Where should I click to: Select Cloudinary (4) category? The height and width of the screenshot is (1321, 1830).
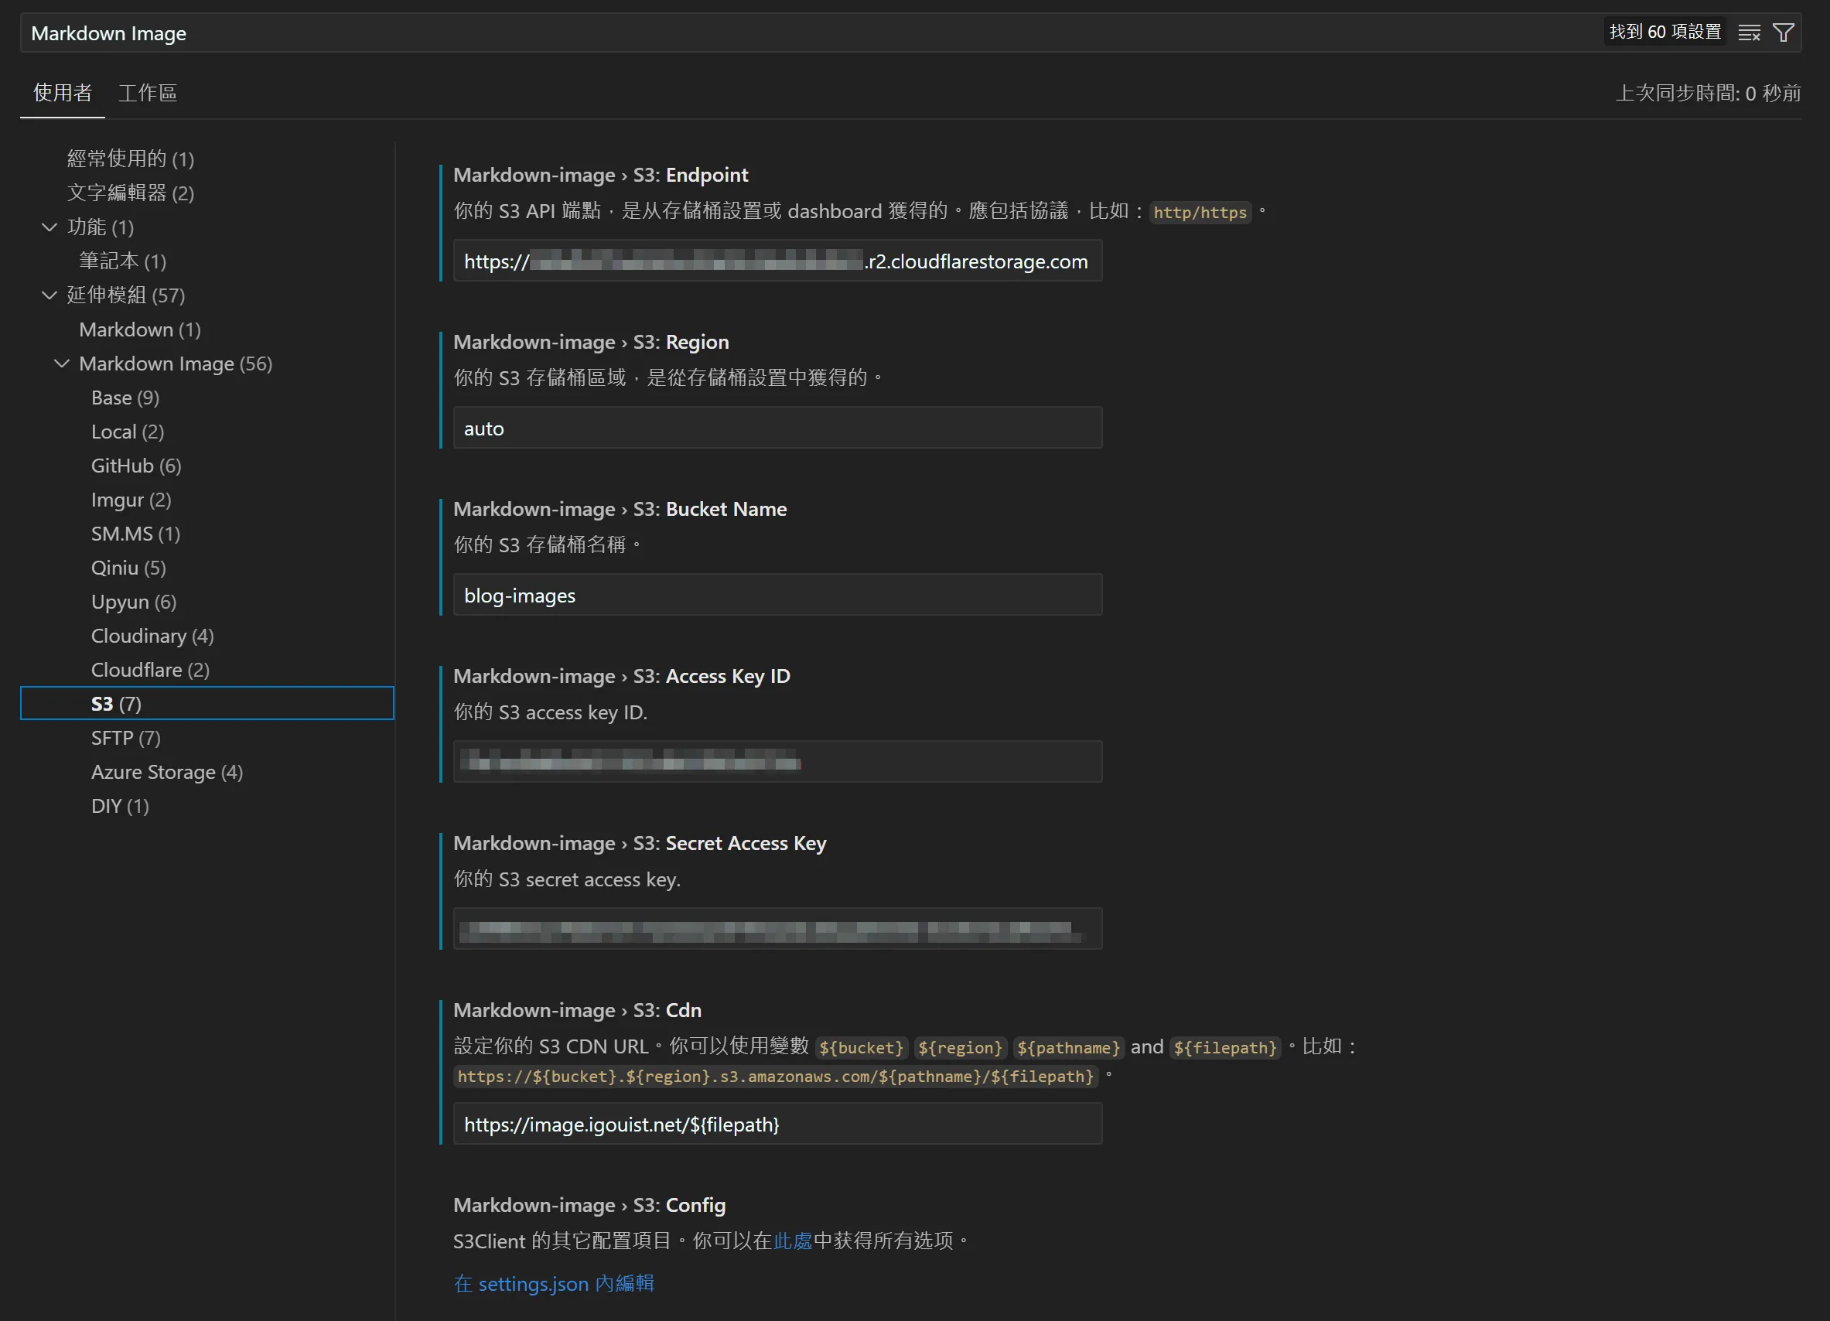[152, 636]
